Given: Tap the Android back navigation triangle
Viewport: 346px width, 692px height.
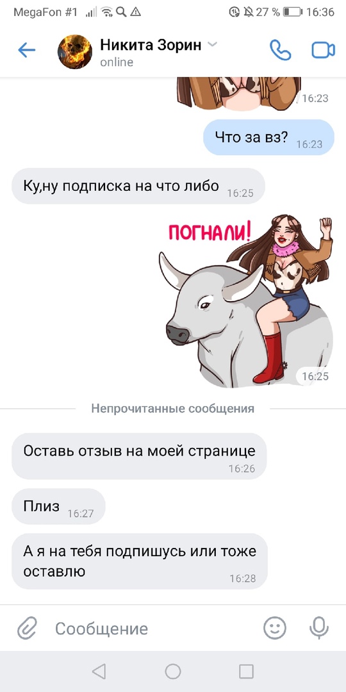Looking at the screenshot, I should 99,671.
